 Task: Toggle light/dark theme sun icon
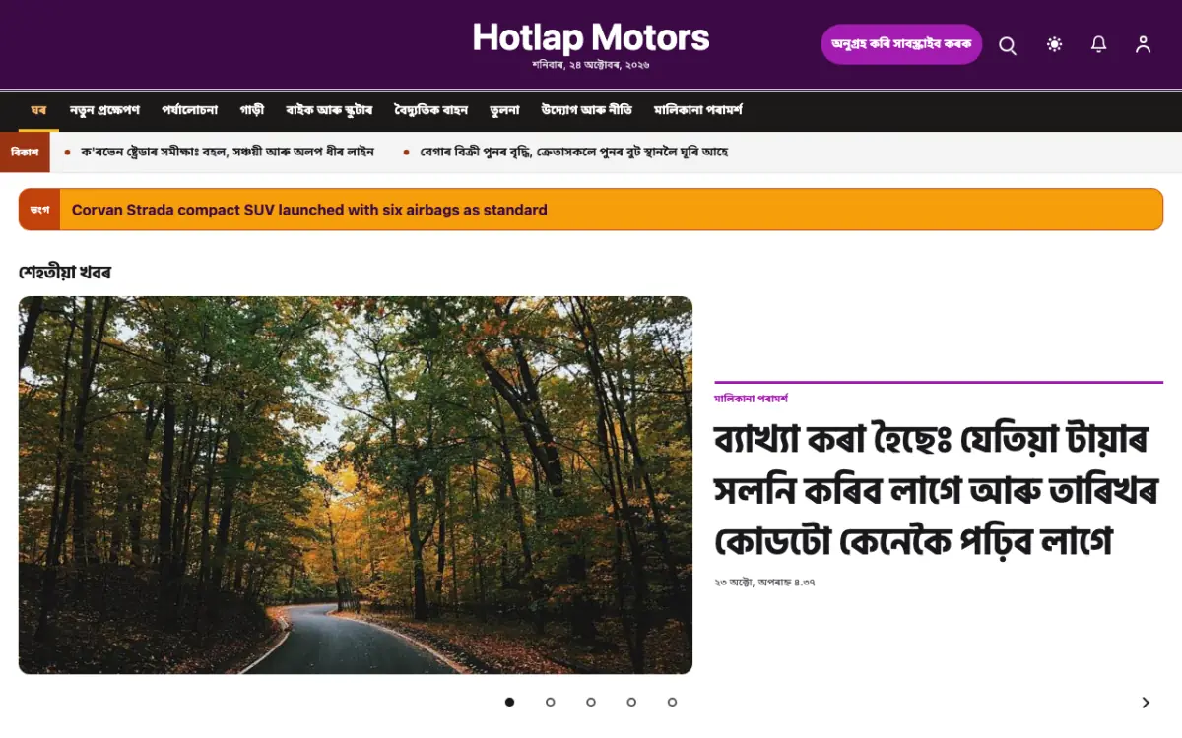(x=1055, y=44)
